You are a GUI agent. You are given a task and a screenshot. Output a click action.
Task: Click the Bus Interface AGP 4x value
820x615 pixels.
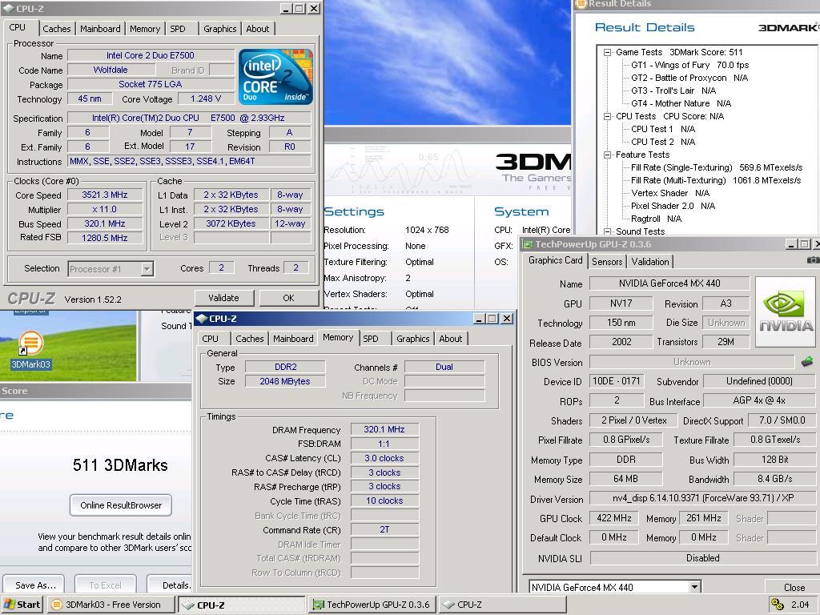coord(759,400)
